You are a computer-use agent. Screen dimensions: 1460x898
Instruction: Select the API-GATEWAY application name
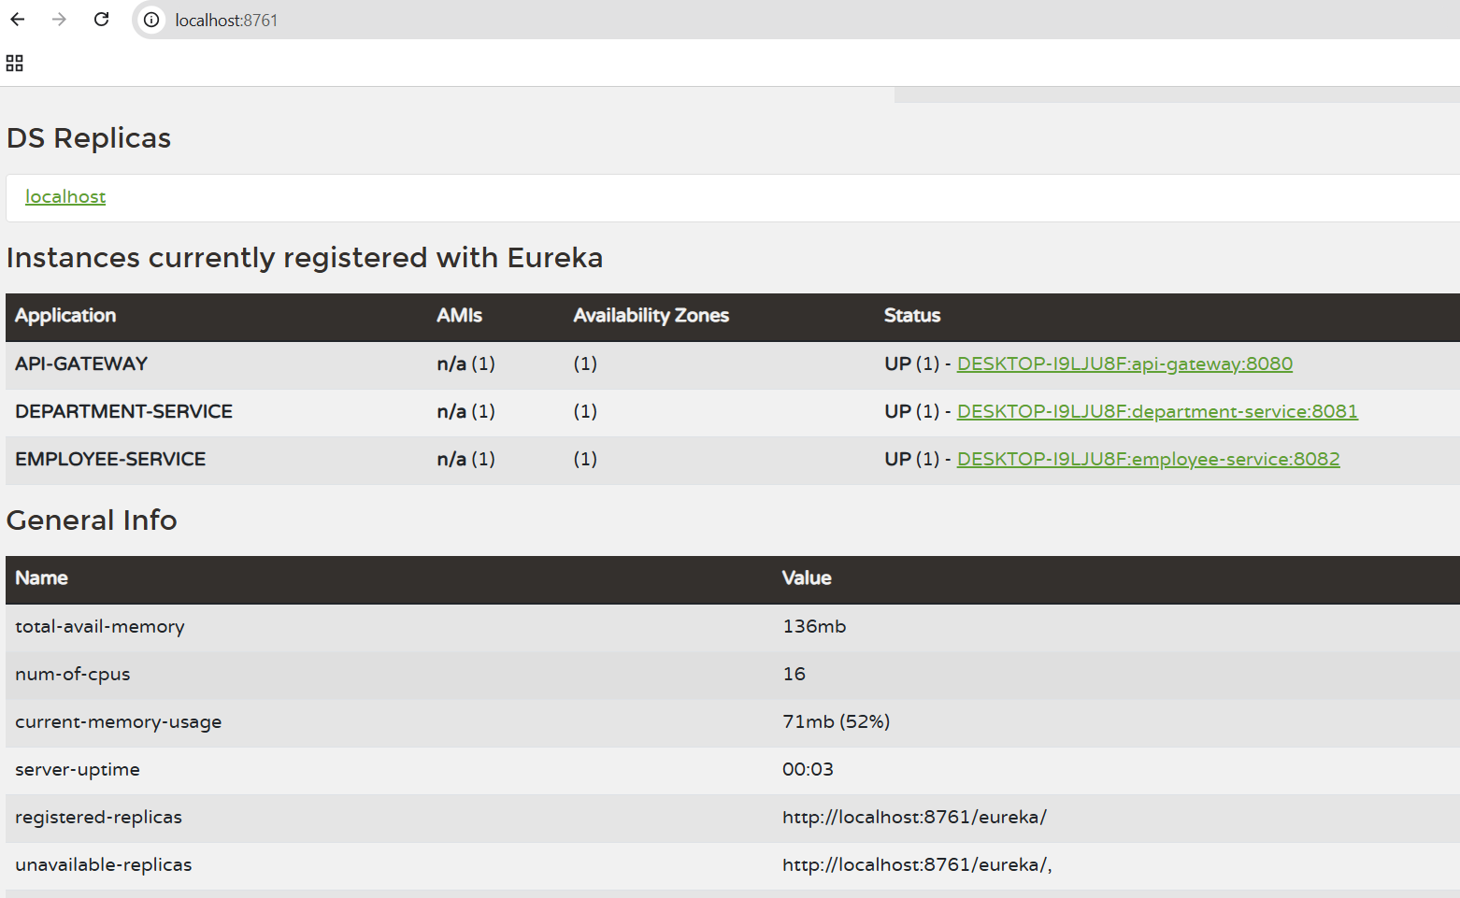tap(81, 364)
